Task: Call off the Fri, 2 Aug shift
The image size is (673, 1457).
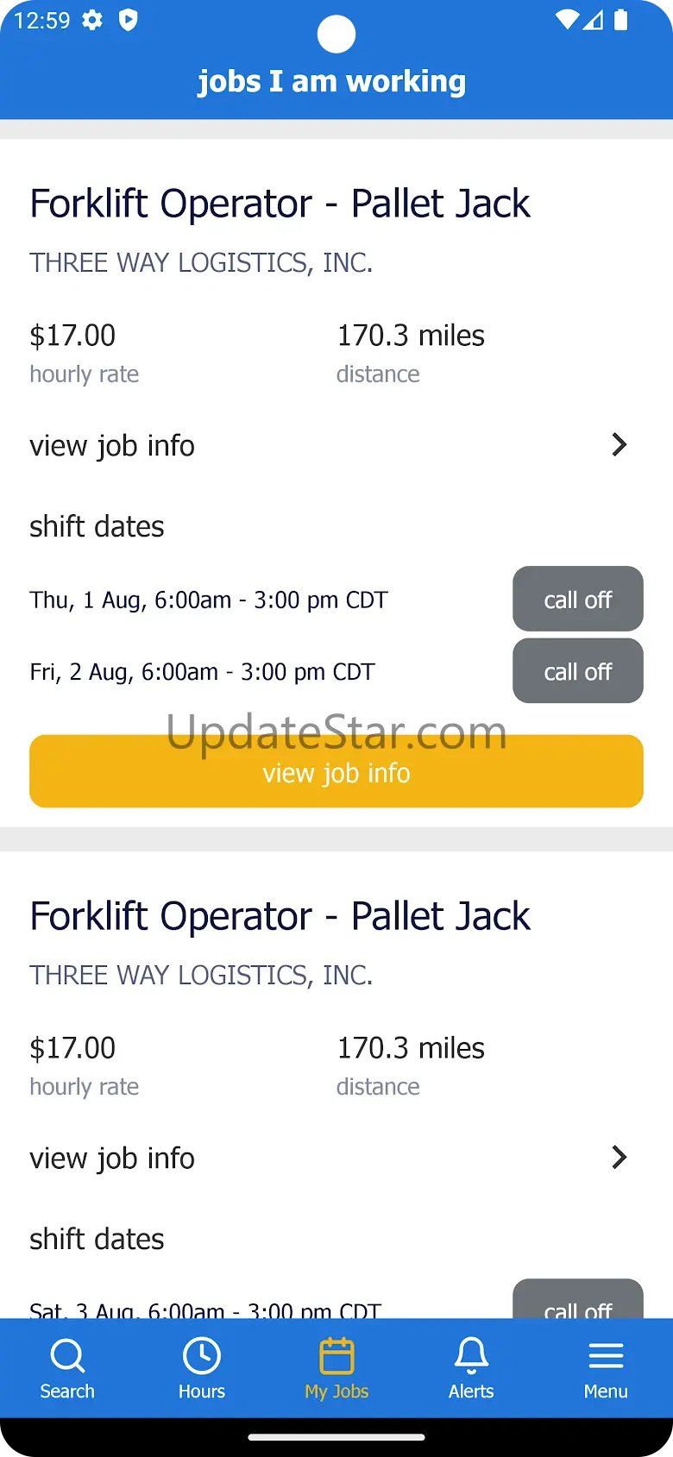Action: pos(577,671)
